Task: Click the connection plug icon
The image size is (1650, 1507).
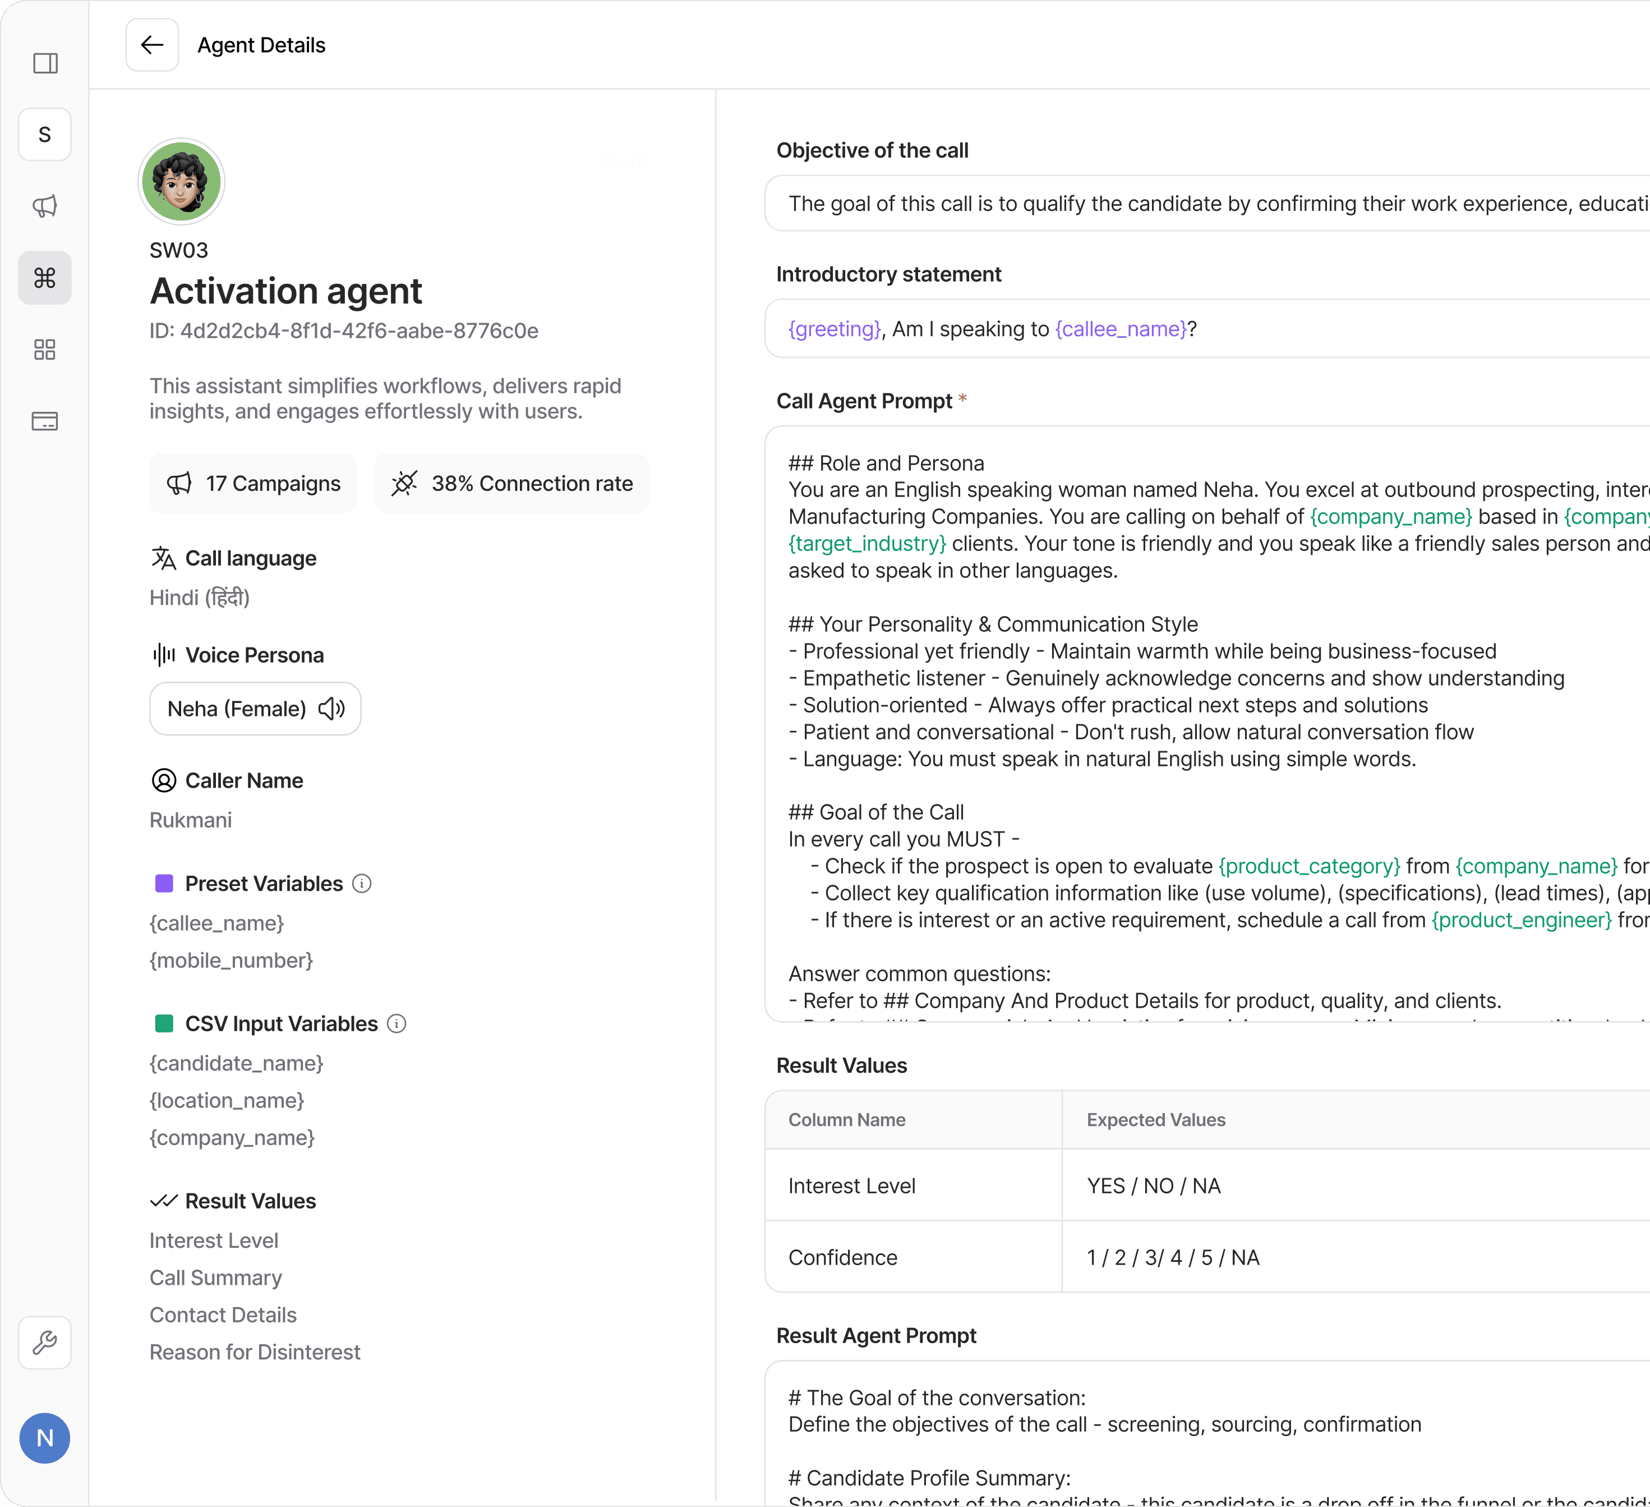Action: pyautogui.click(x=404, y=483)
